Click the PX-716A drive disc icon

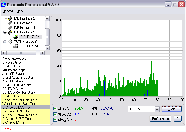(x=16, y=37)
